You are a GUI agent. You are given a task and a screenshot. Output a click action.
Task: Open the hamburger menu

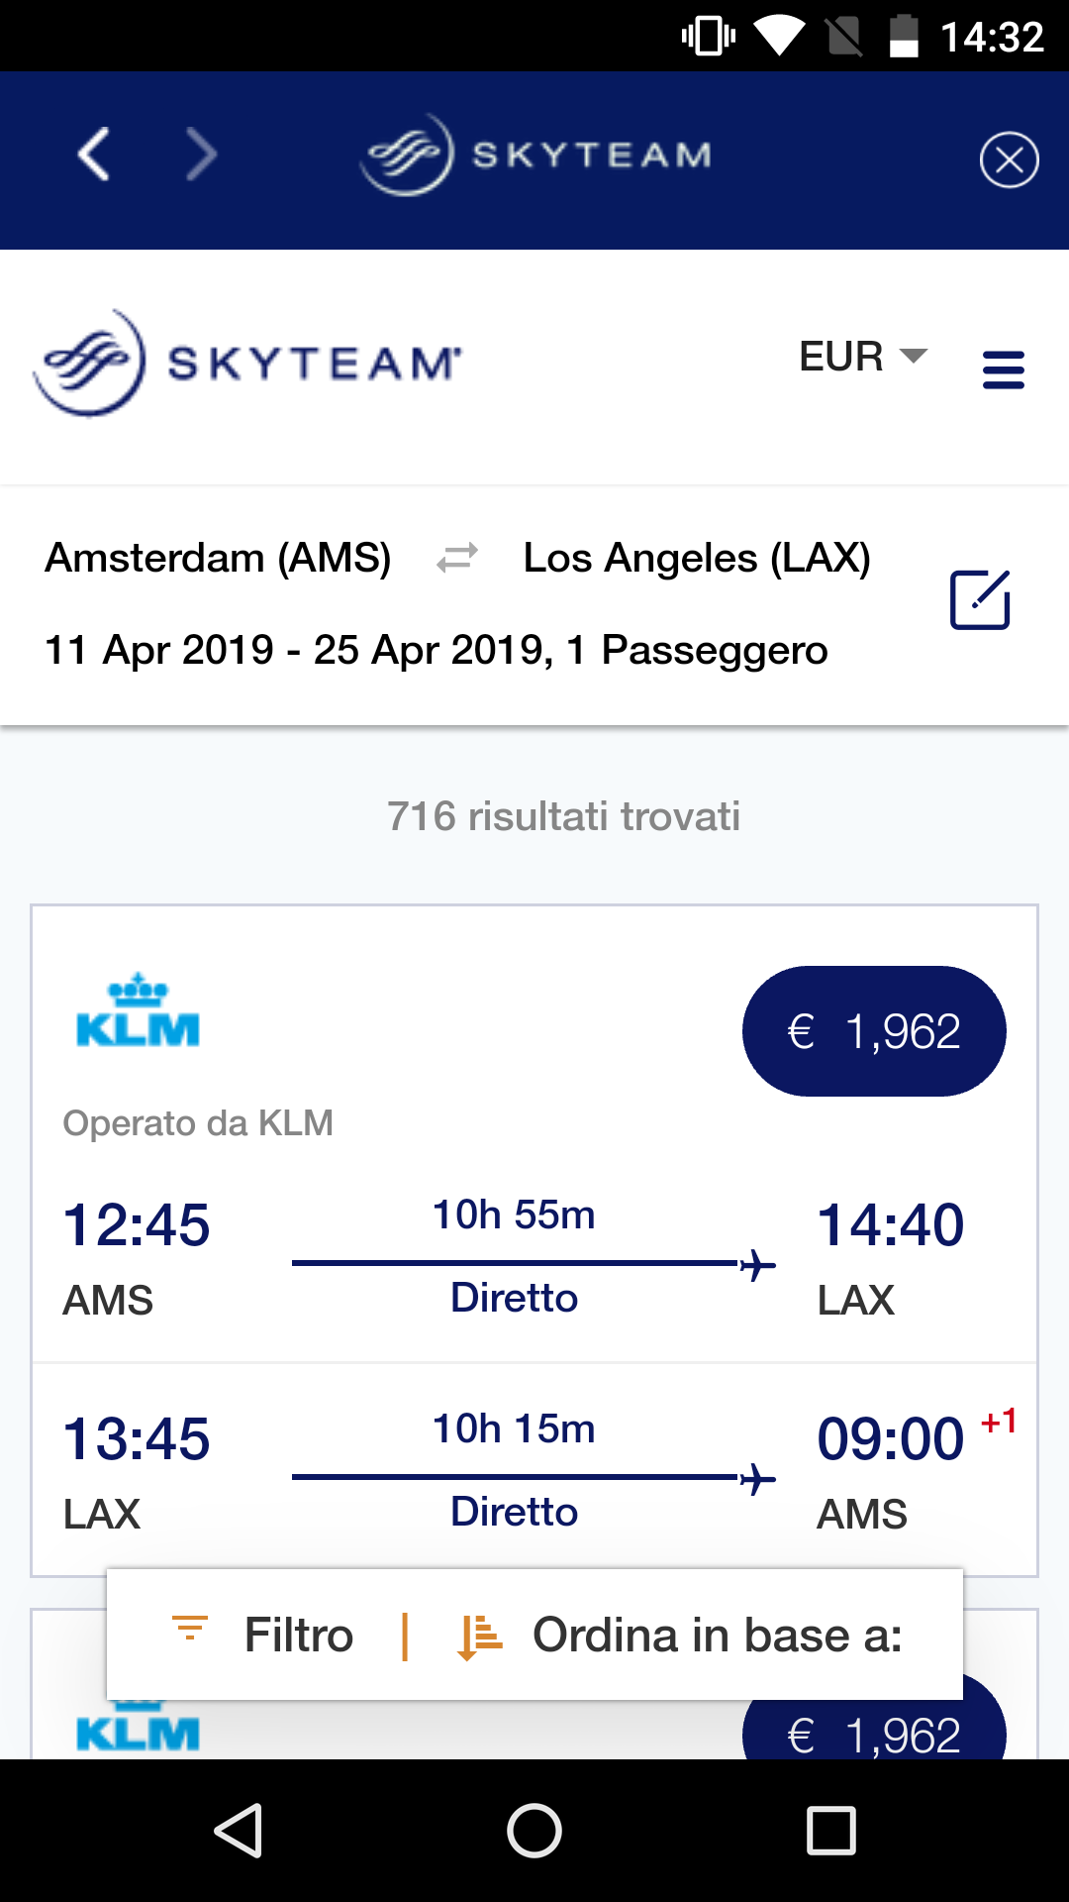[x=1003, y=370]
